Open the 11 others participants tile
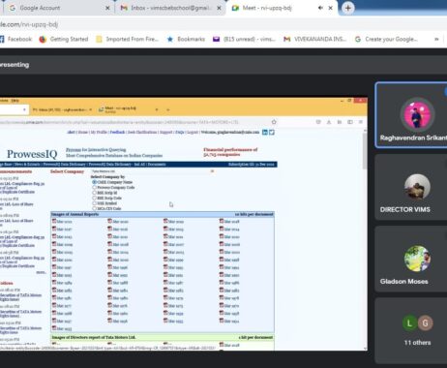This screenshot has width=447, height=368. (x=411, y=331)
